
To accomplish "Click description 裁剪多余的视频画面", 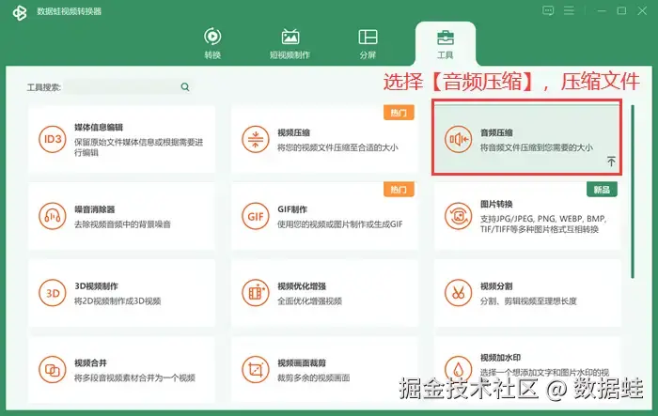I will (313, 377).
